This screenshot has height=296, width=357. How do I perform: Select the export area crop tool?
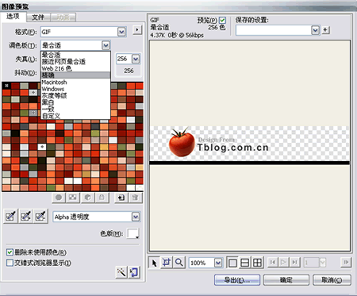(x=167, y=263)
